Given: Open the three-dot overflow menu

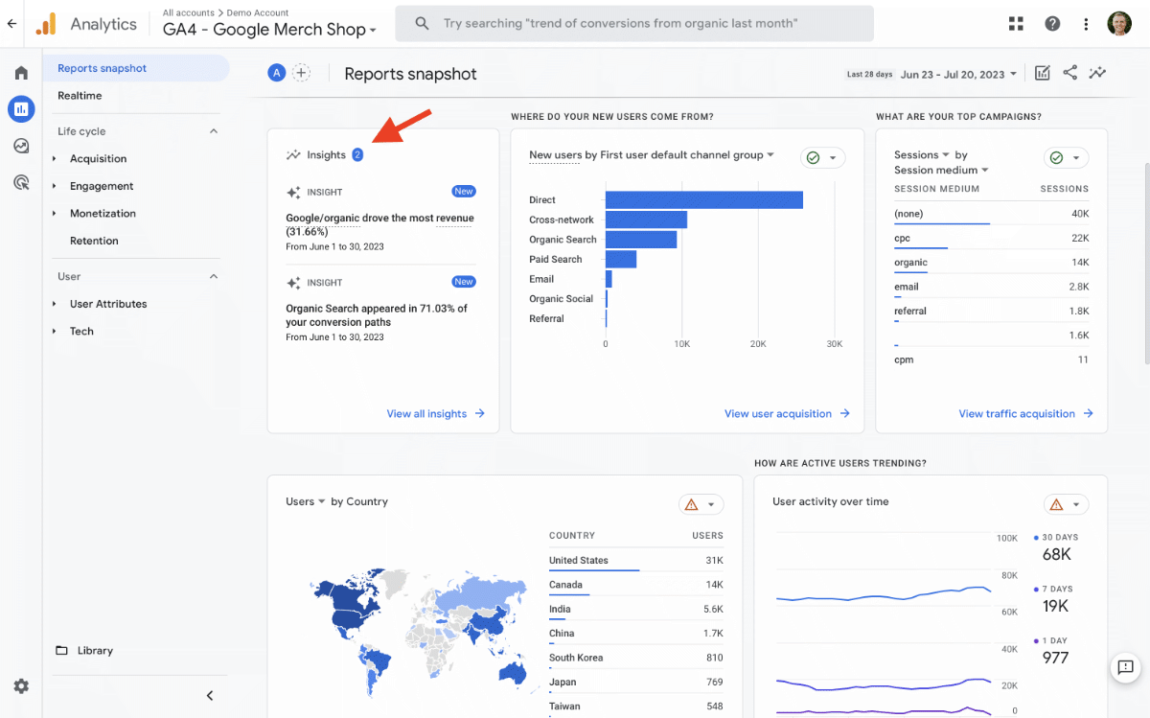Looking at the screenshot, I should point(1086,23).
